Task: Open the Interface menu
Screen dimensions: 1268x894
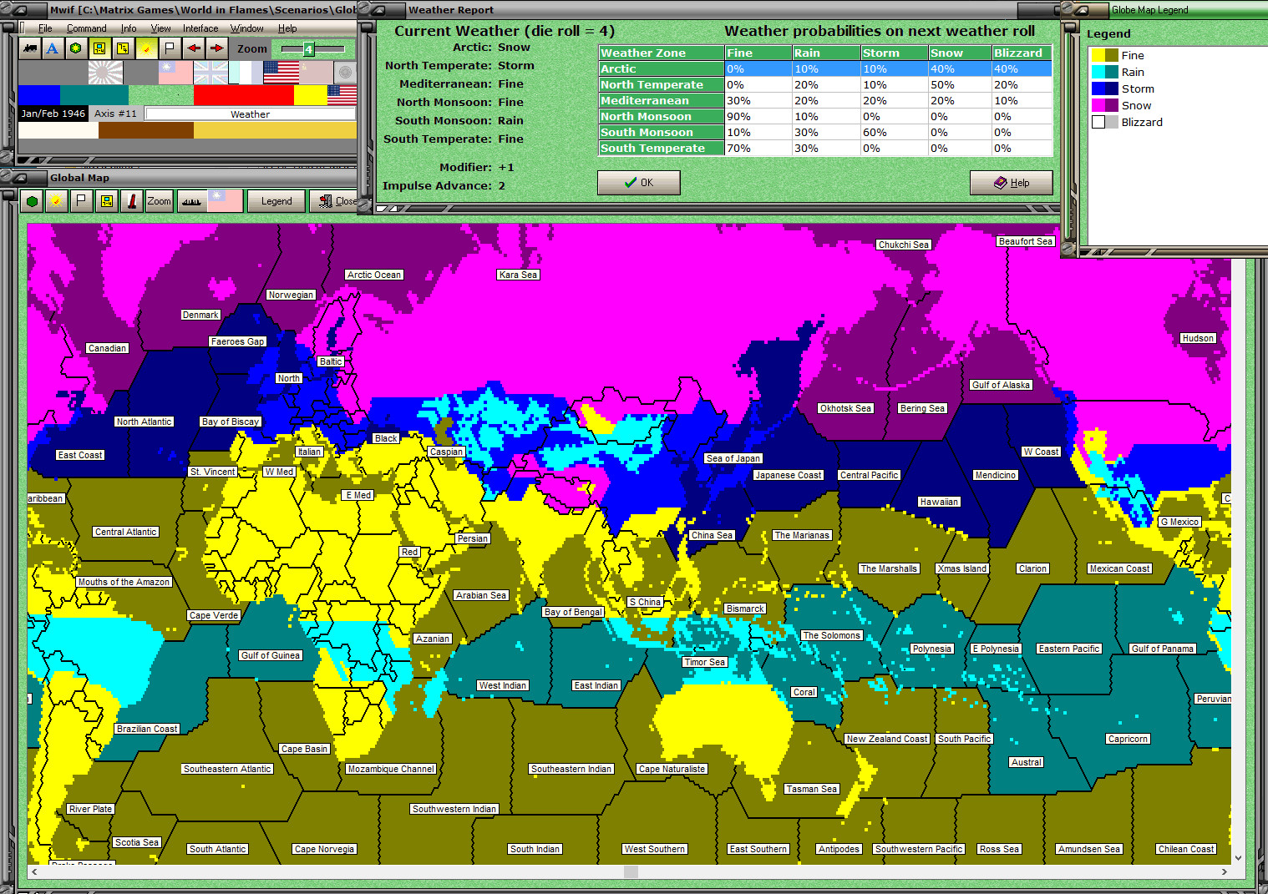Action: point(200,28)
